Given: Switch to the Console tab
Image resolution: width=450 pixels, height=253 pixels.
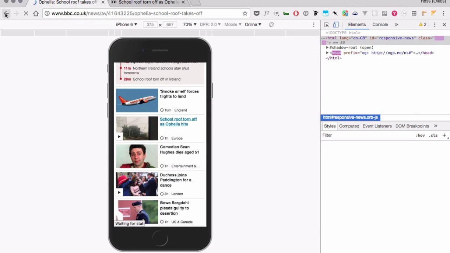Looking at the screenshot, I should (380, 25).
